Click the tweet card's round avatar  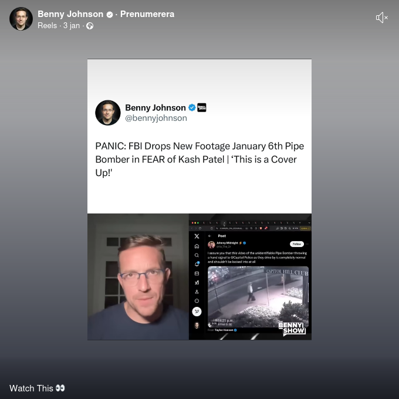(108, 113)
